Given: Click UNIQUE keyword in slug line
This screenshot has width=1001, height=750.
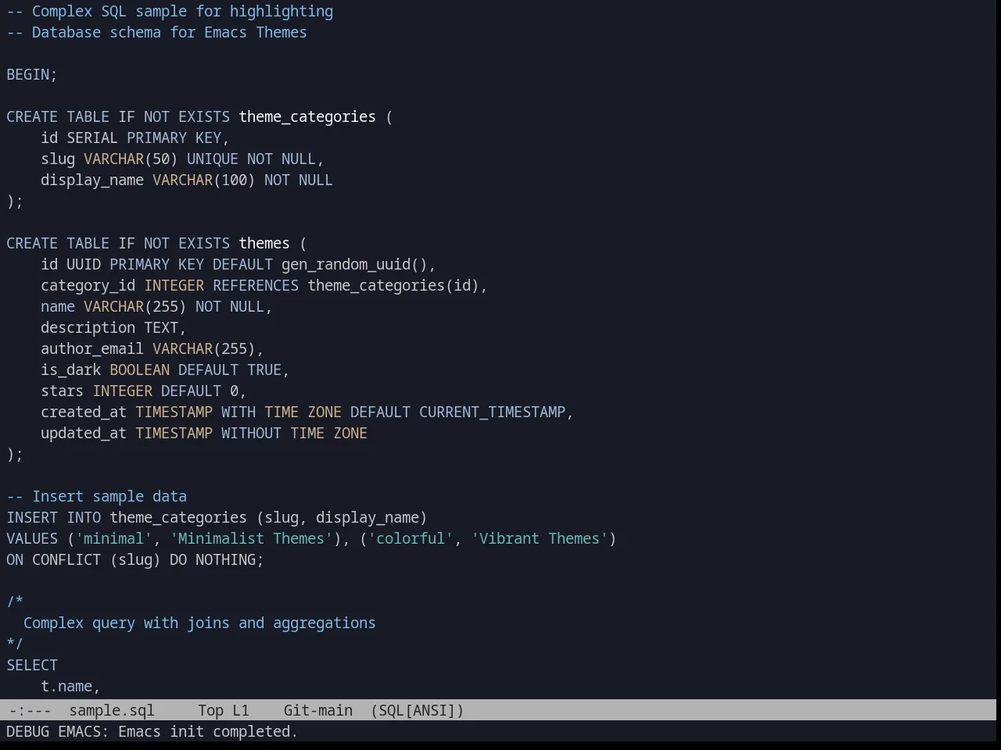Looking at the screenshot, I should 213,159.
